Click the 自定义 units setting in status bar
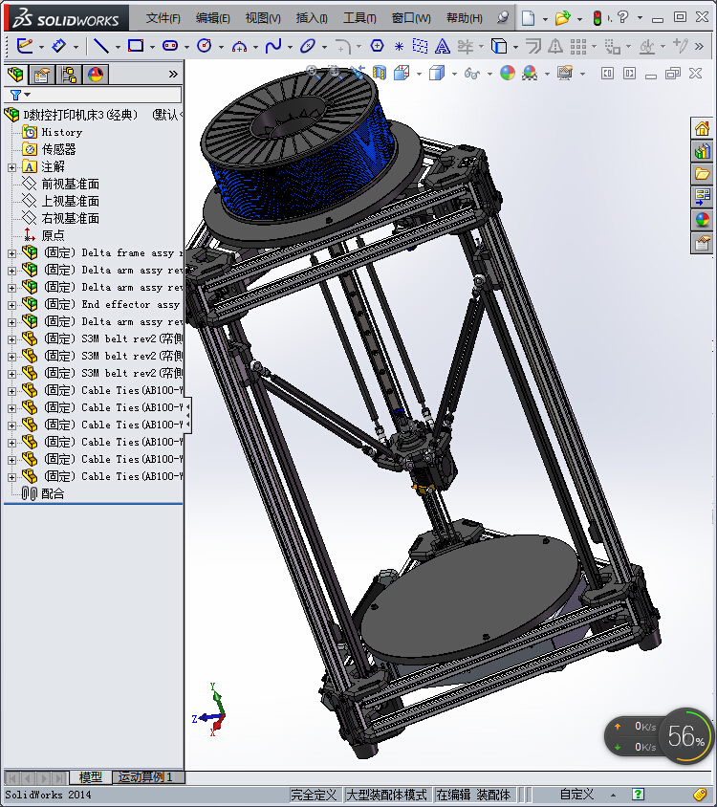 click(x=577, y=795)
